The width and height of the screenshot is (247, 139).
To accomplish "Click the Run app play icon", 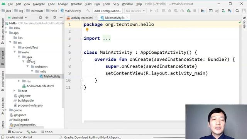I will [x=151, y=11].
